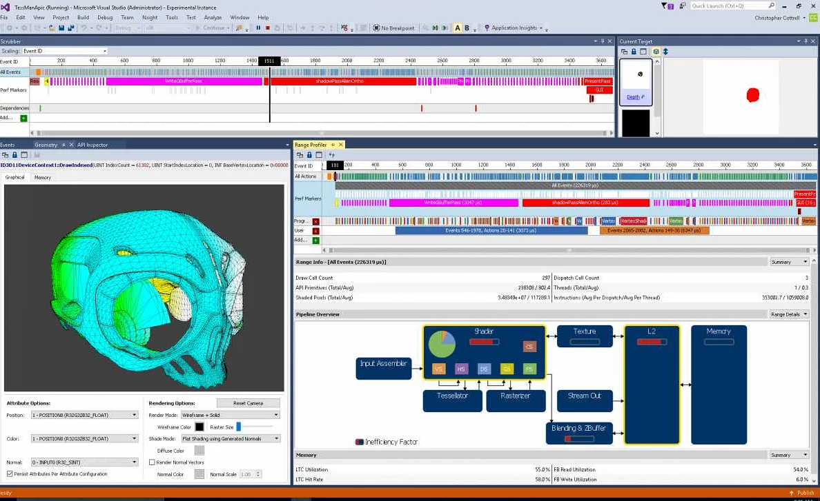Switch to the Memory tab in Geometry view
The height and width of the screenshot is (501, 820).
pos(42,177)
